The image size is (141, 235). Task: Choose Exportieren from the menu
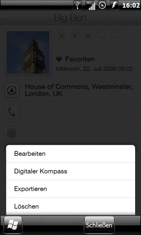click(x=70, y=189)
